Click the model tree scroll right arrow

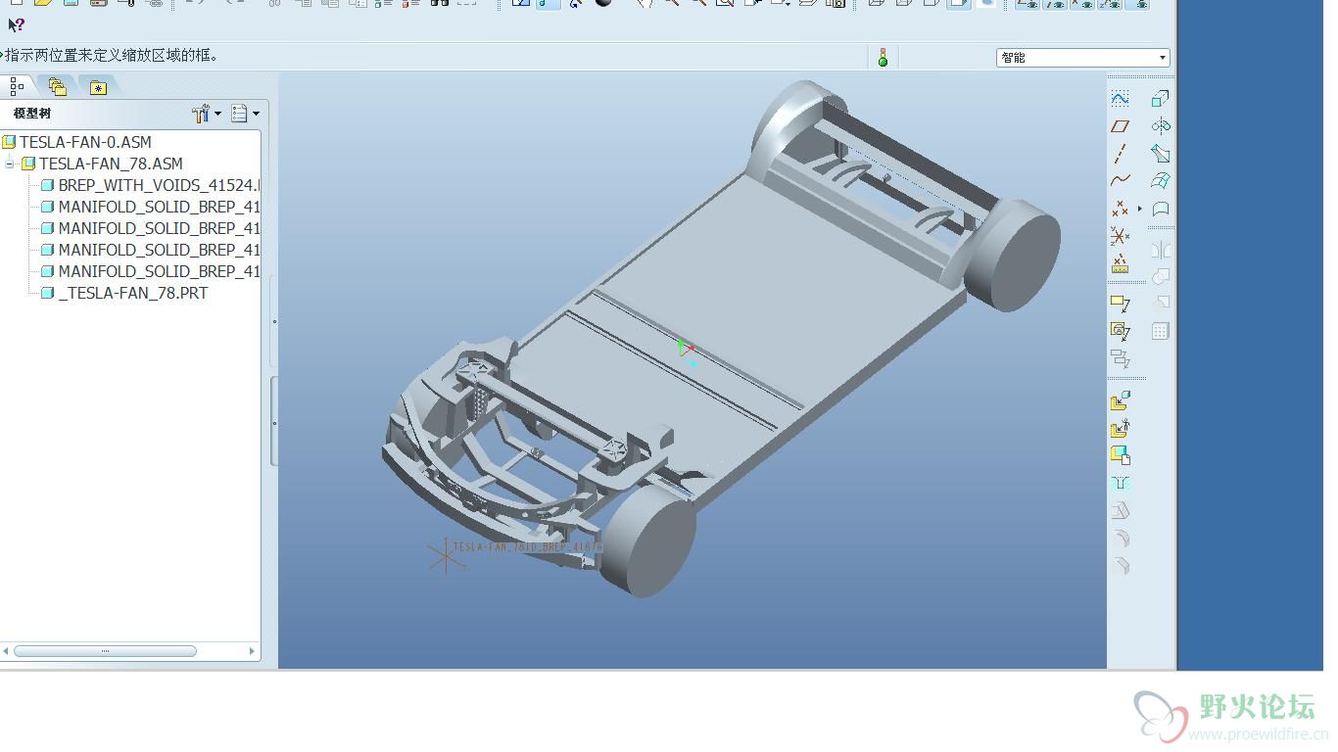pos(252,651)
